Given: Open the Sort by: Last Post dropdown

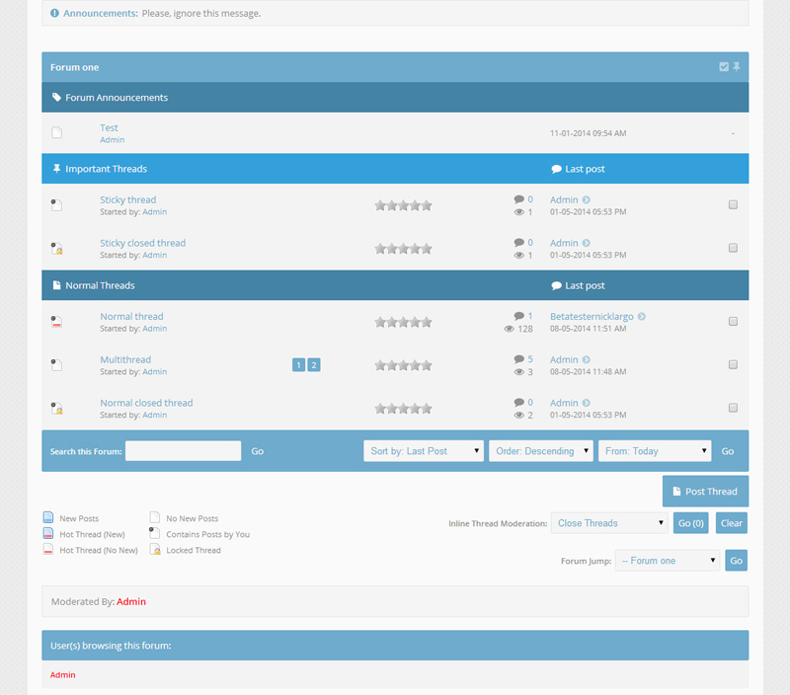Looking at the screenshot, I should click(x=424, y=451).
